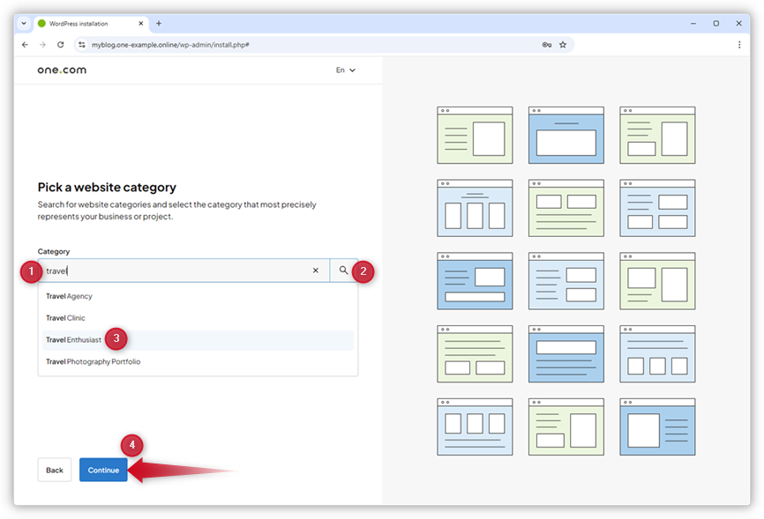Open the password manager icon in the address bar
The image size is (764, 519).
click(x=546, y=44)
